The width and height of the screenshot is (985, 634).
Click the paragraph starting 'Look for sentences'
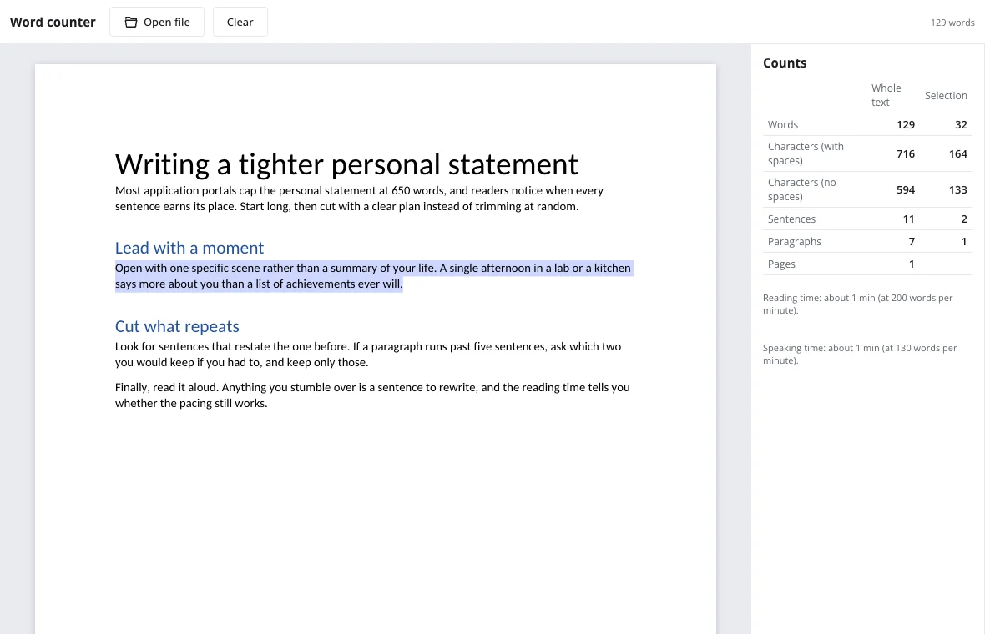[x=368, y=354]
